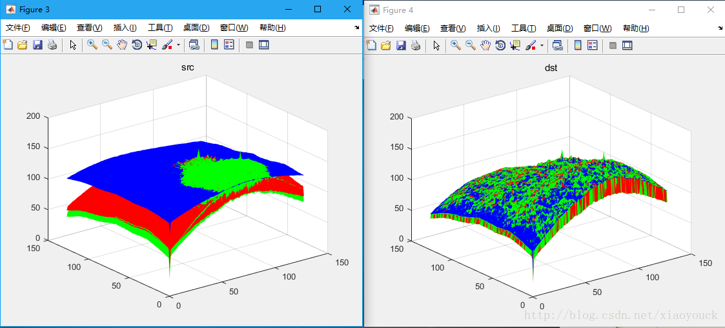Enable Rotate 3D tool in Figure 4
The height and width of the screenshot is (328, 725).
coord(500,45)
